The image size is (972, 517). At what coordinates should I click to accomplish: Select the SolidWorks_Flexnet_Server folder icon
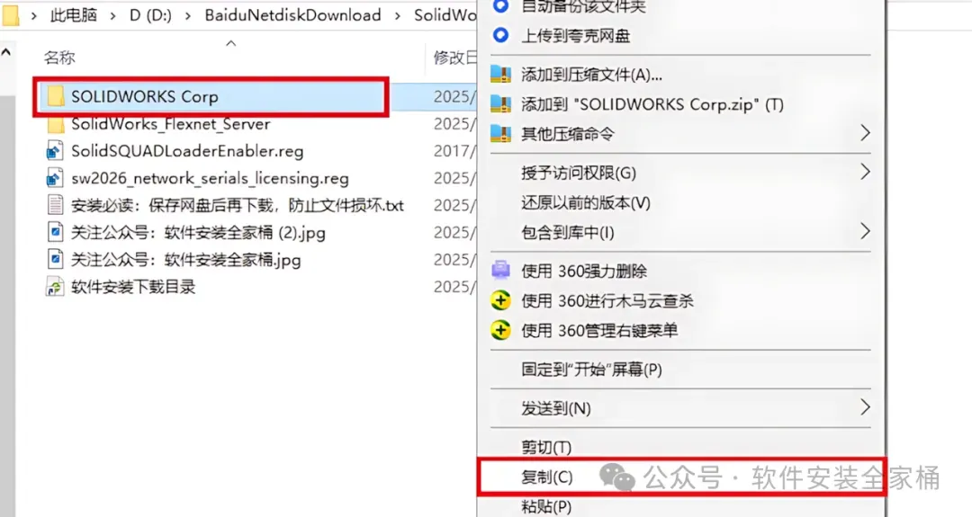coord(56,124)
